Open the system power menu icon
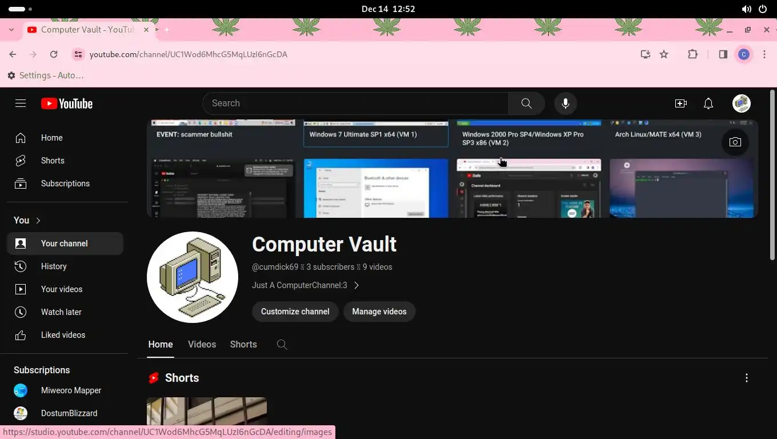777x439 pixels. (763, 9)
